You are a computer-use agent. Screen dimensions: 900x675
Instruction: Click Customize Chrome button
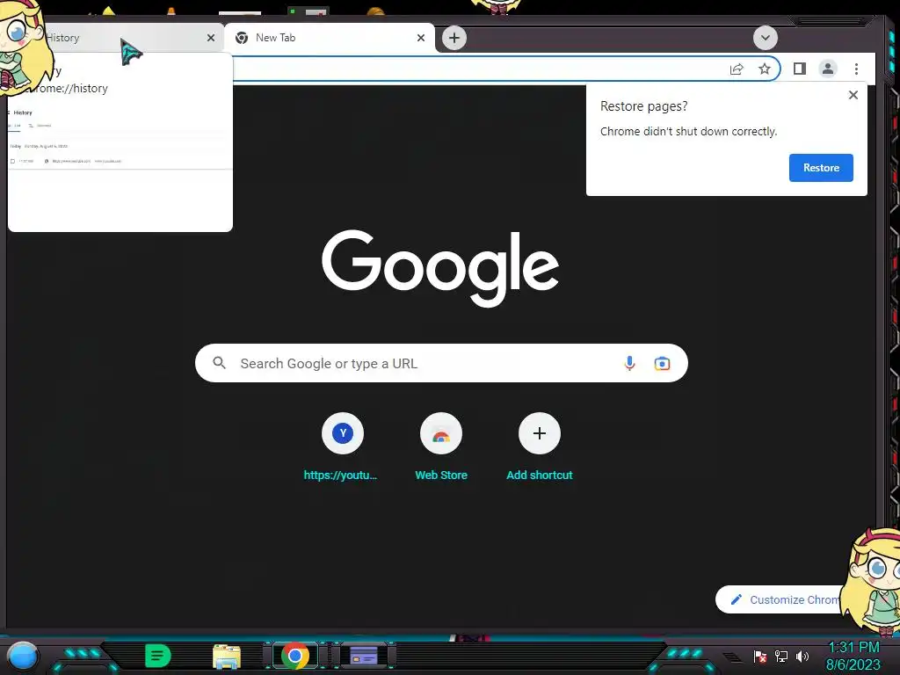point(784,599)
